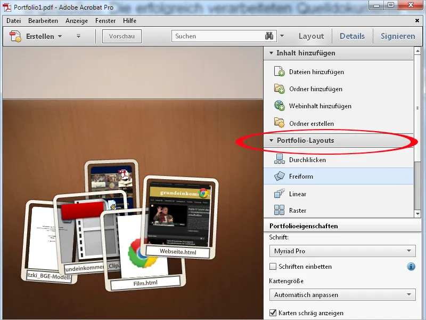This screenshot has height=320, width=426.
Task: Open the Schrift Myriad Pro dropdown
Action: [x=342, y=251]
